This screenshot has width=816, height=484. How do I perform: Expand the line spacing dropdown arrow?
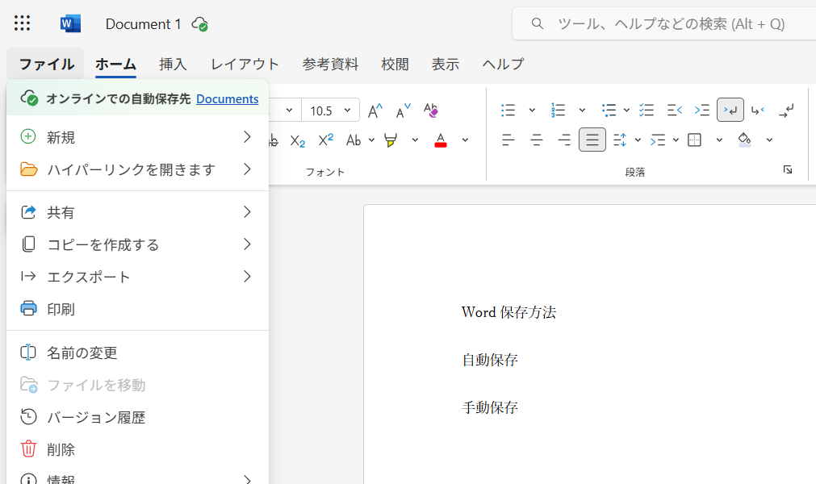(x=638, y=140)
